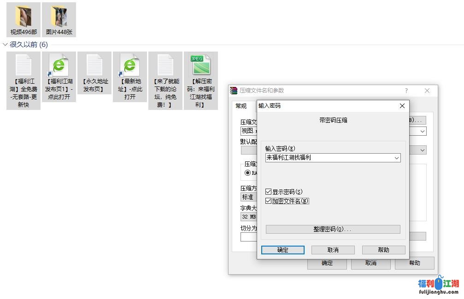Uncheck the 显示密码 checkbox
The height and width of the screenshot is (299, 464).
point(269,192)
